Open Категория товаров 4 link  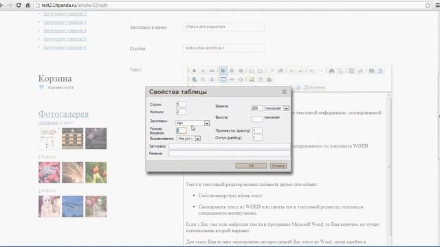tap(65, 30)
